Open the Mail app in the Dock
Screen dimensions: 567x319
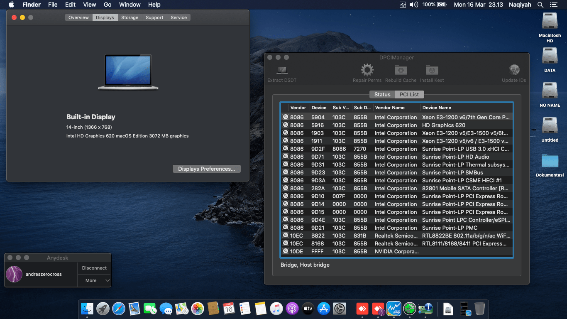(x=134, y=308)
